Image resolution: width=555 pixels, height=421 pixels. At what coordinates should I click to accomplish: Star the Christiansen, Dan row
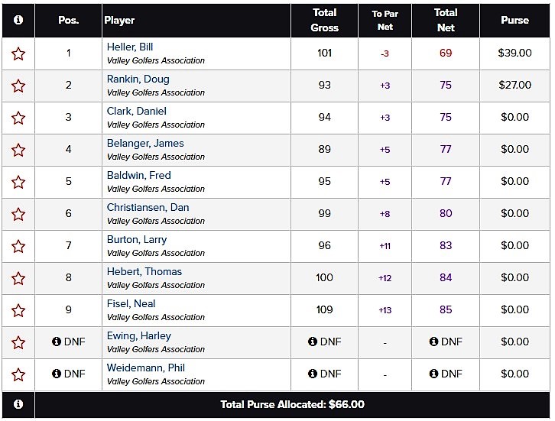pos(18,215)
